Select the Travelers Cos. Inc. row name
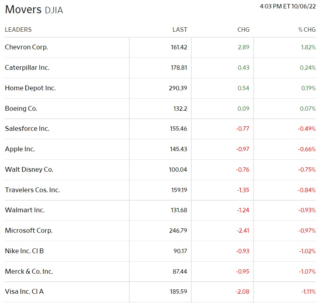323x303 pixels. point(33,190)
